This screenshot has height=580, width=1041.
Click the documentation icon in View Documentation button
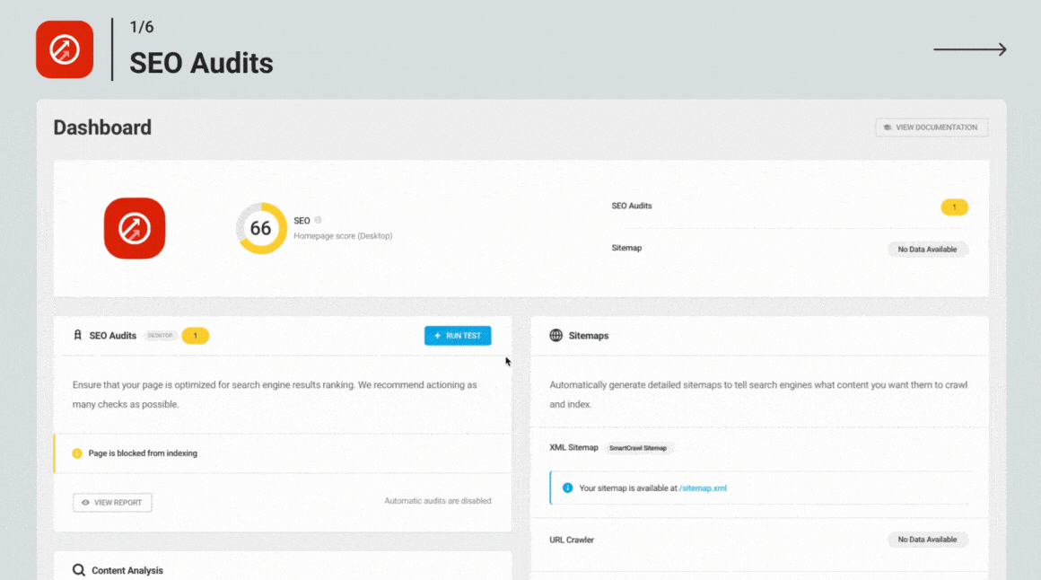click(887, 127)
